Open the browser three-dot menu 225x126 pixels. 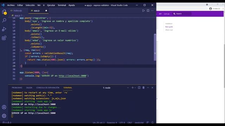pos(223,9)
